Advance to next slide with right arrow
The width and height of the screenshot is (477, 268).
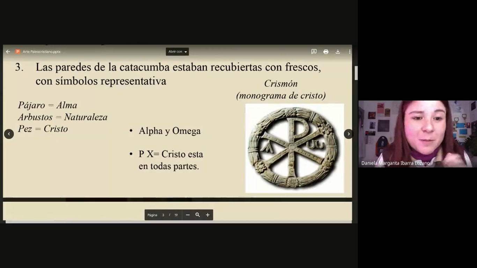(348, 134)
